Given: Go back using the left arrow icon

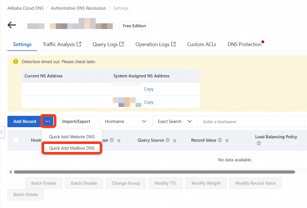Looking at the screenshot, I should click(12, 25).
